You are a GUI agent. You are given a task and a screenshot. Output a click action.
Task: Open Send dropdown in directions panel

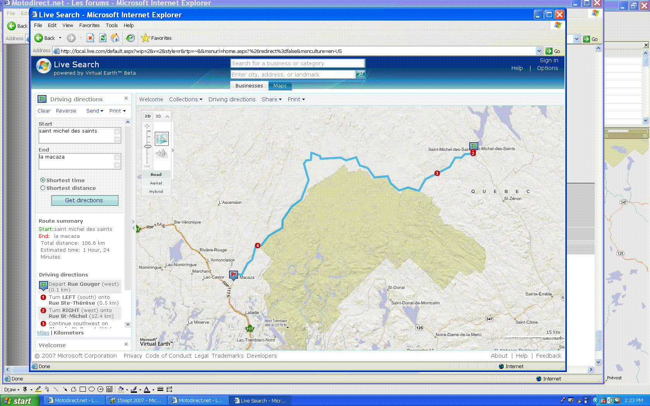point(95,111)
